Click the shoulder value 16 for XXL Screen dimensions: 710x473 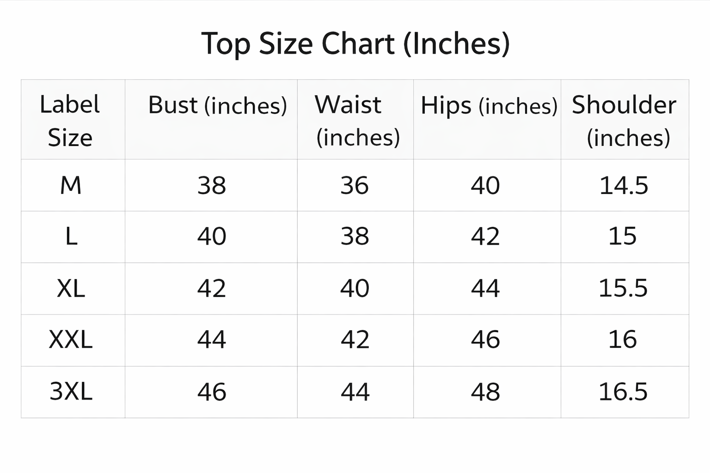623,340
